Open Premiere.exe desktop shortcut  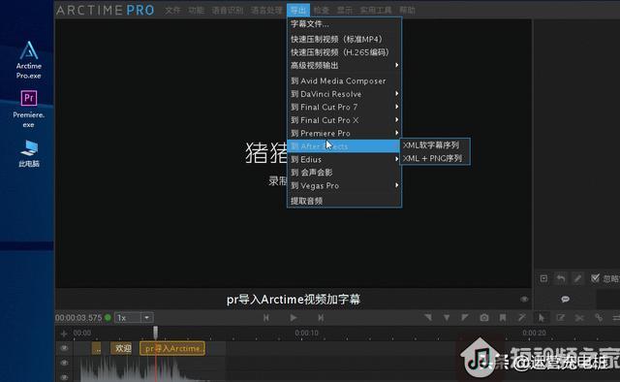pyautogui.click(x=28, y=109)
